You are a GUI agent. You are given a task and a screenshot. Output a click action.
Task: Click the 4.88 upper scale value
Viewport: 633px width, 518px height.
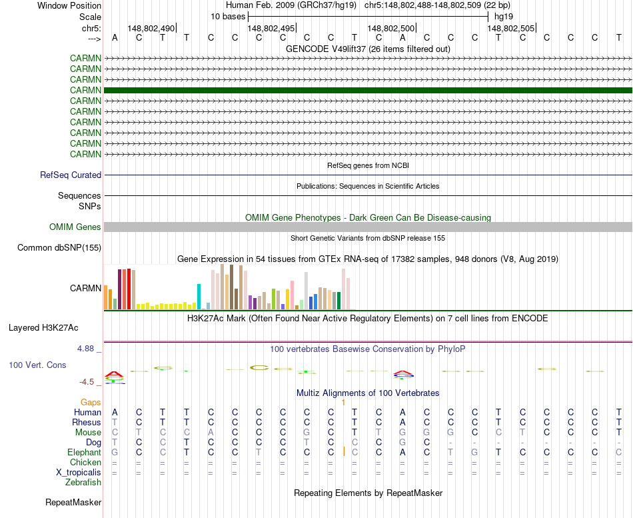click(85, 348)
